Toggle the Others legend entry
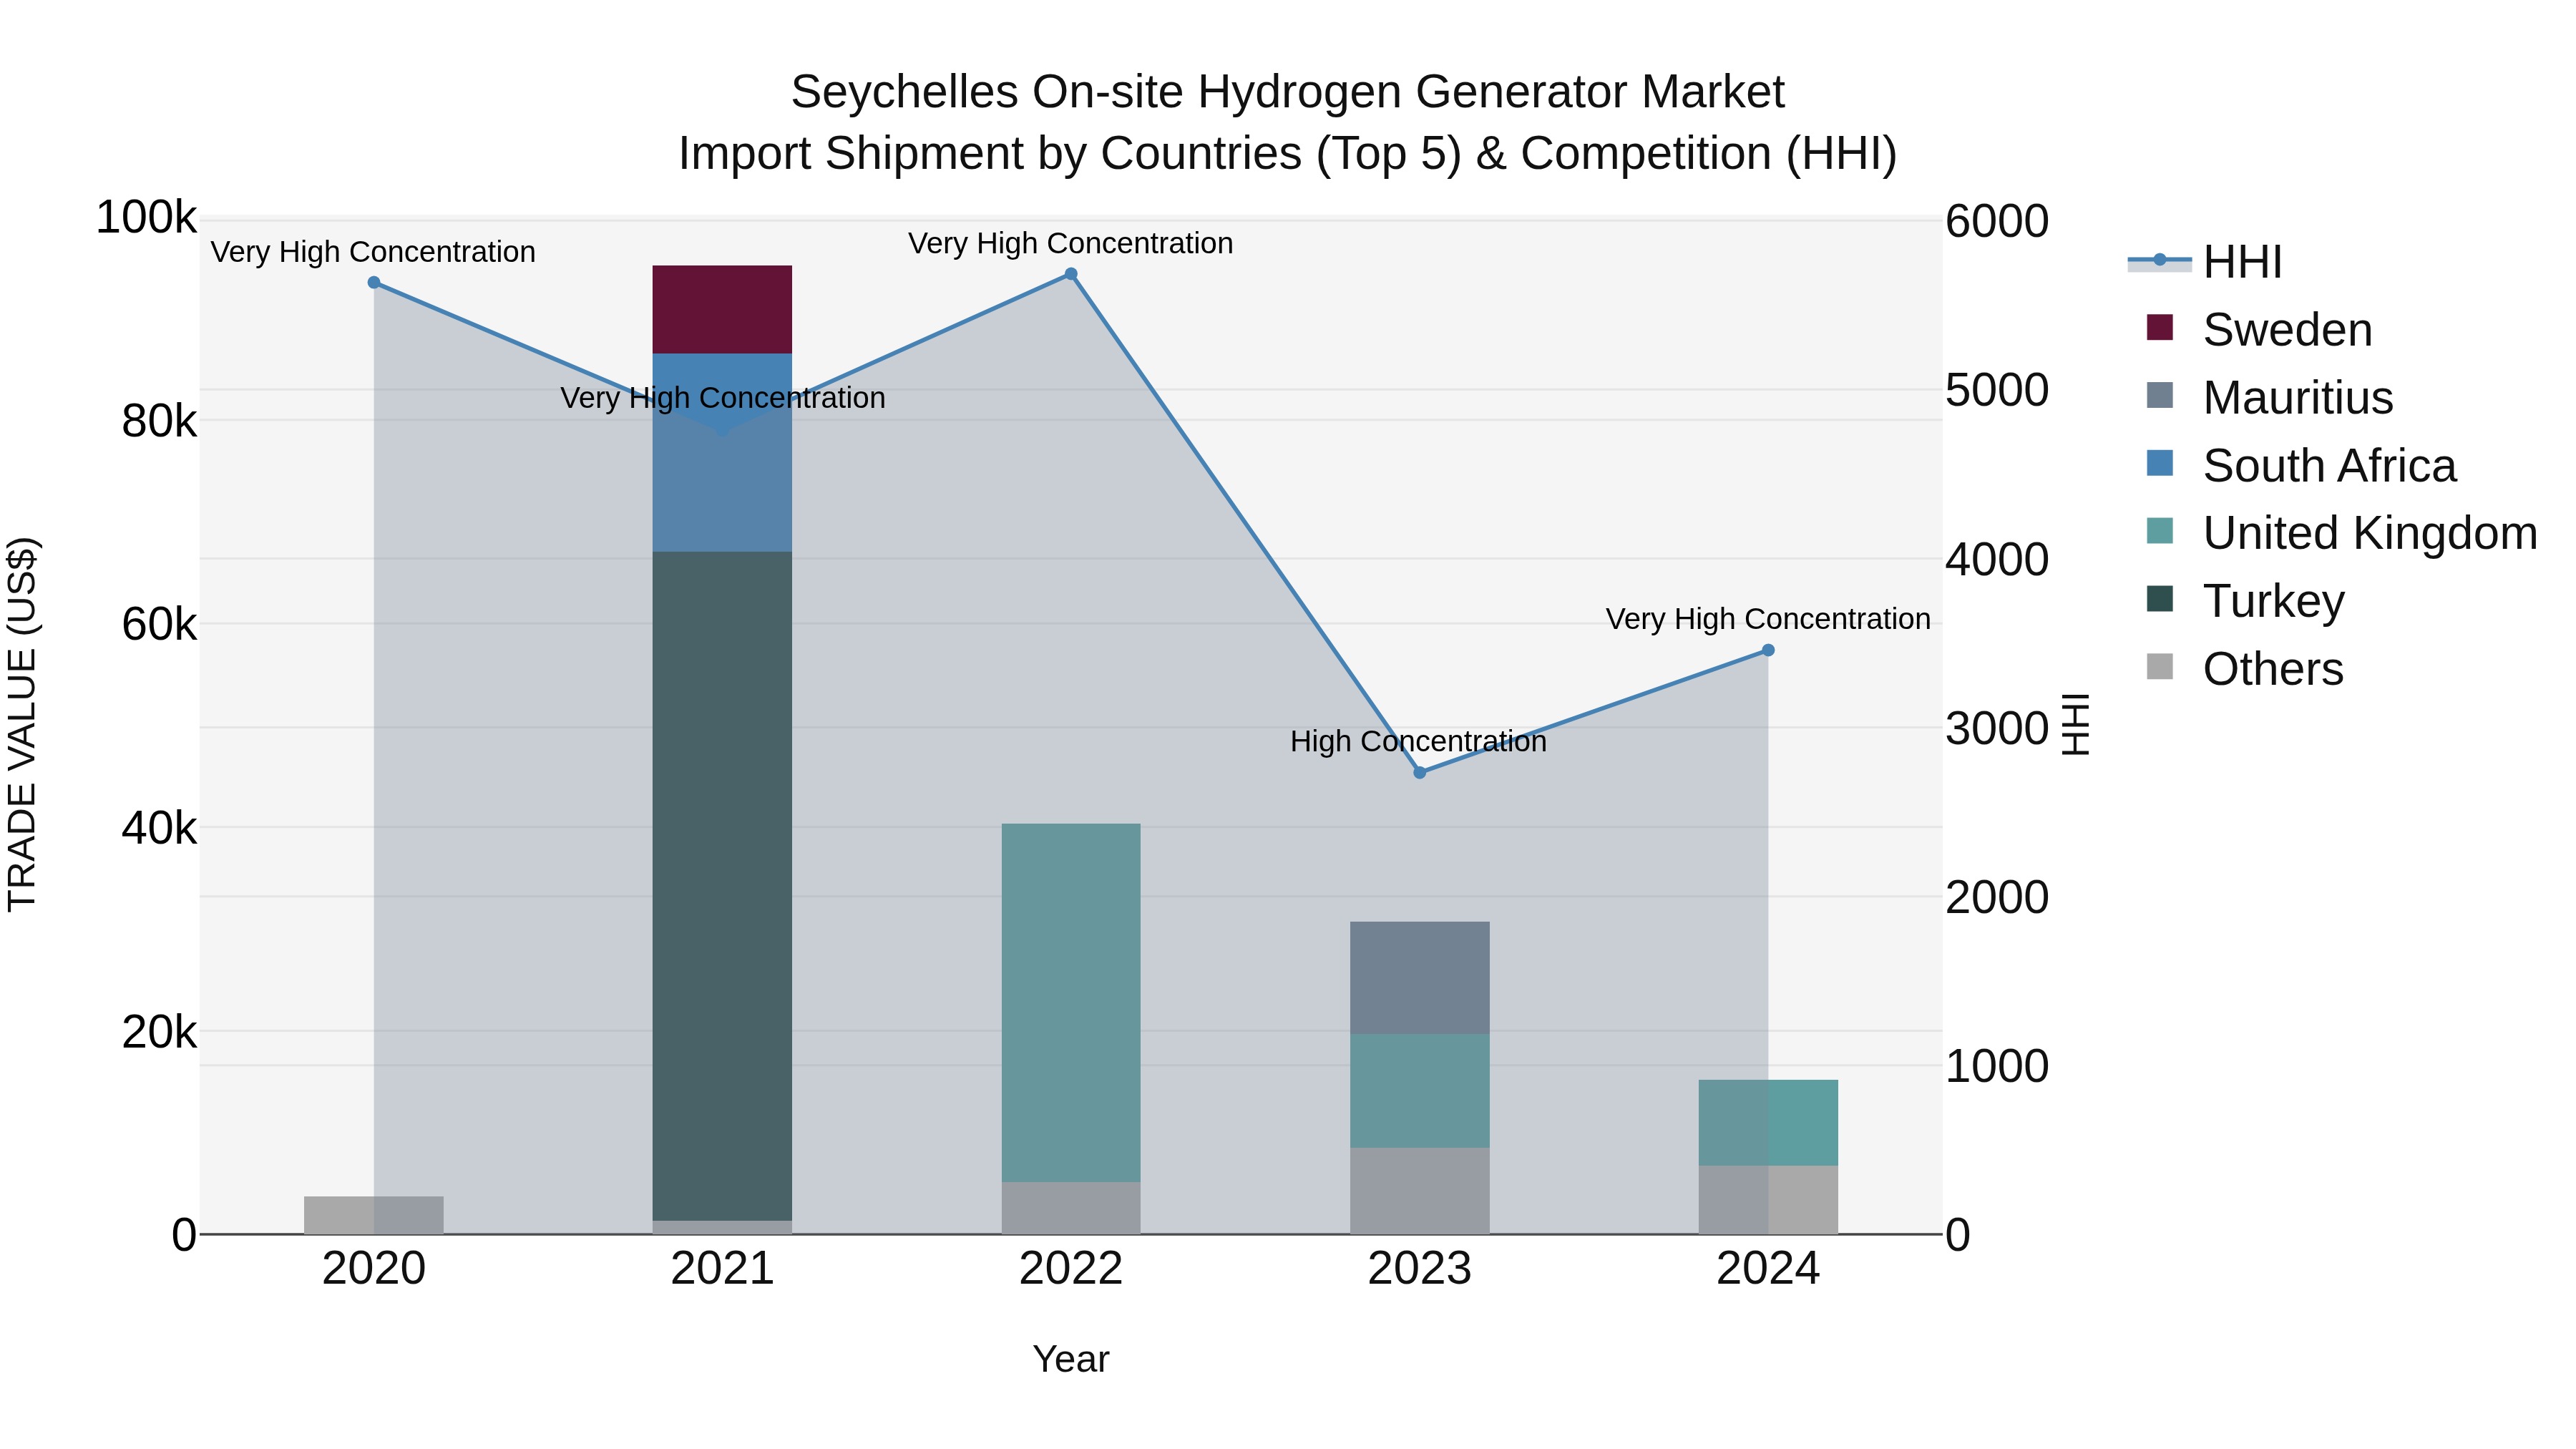Image resolution: width=2576 pixels, height=1449 pixels. (2245, 669)
